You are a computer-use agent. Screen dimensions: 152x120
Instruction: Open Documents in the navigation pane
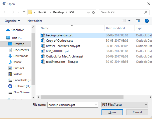point(18,50)
